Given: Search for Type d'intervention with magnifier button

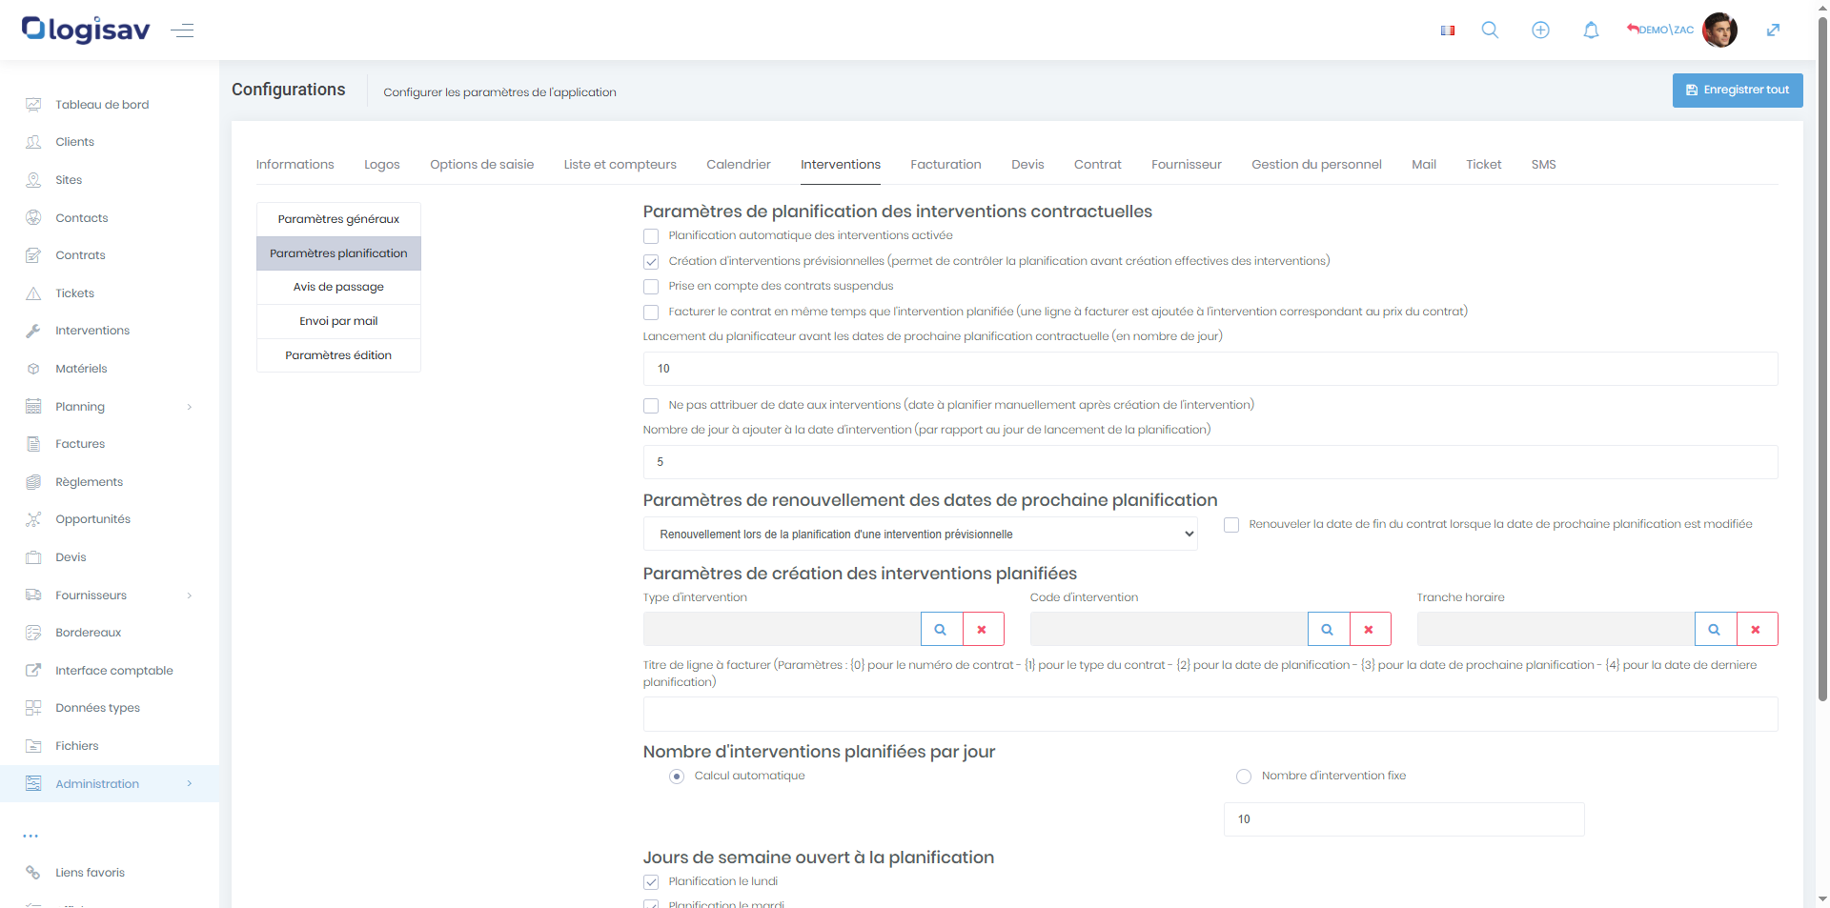Looking at the screenshot, I should click(941, 630).
